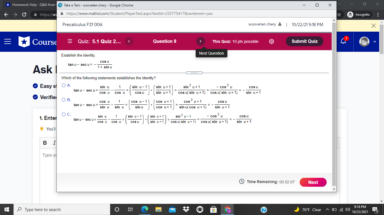
Task: Click Bold button in Course Hero editor
Action: 45,143
